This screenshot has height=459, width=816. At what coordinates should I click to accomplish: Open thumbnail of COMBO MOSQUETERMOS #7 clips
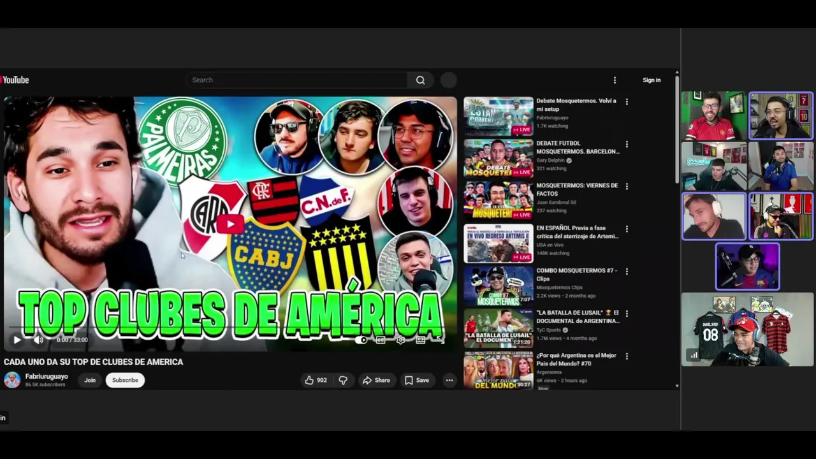point(498,286)
